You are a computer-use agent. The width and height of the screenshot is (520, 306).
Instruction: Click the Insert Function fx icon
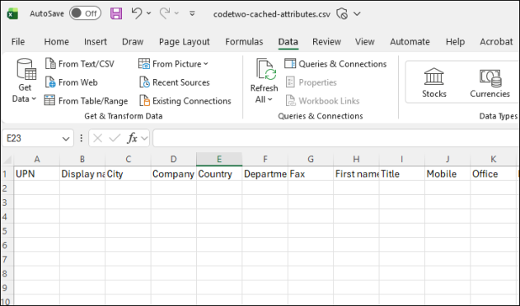pyautogui.click(x=133, y=138)
